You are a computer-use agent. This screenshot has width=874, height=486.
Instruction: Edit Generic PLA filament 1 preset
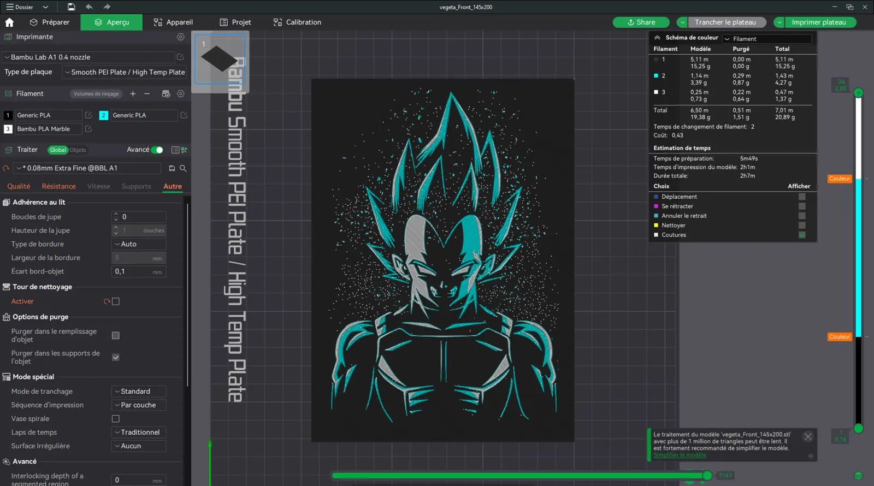pos(88,115)
